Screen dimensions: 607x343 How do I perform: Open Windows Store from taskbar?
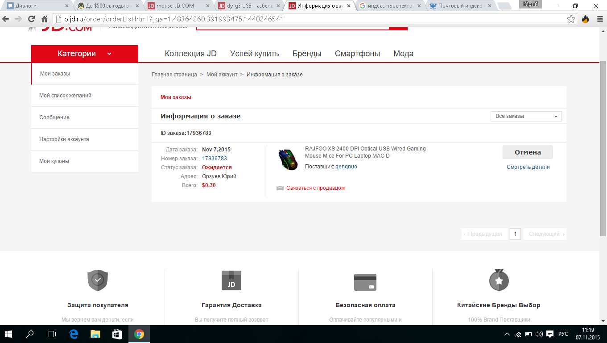tap(117, 334)
